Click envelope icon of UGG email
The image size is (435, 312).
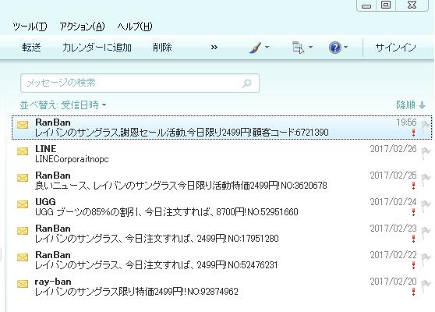coord(23,204)
